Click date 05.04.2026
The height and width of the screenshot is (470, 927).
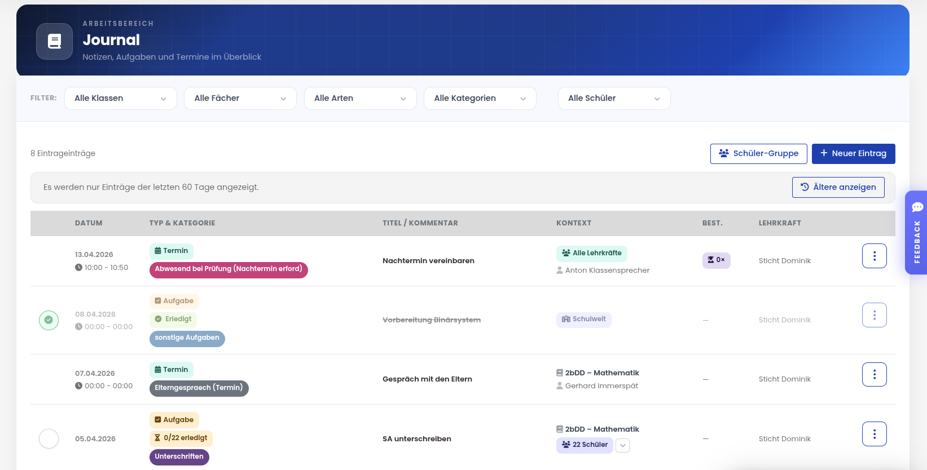tap(95, 439)
